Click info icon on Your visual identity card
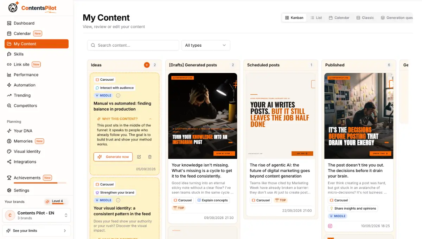Screen dimensions: 422x239 point(118,200)
